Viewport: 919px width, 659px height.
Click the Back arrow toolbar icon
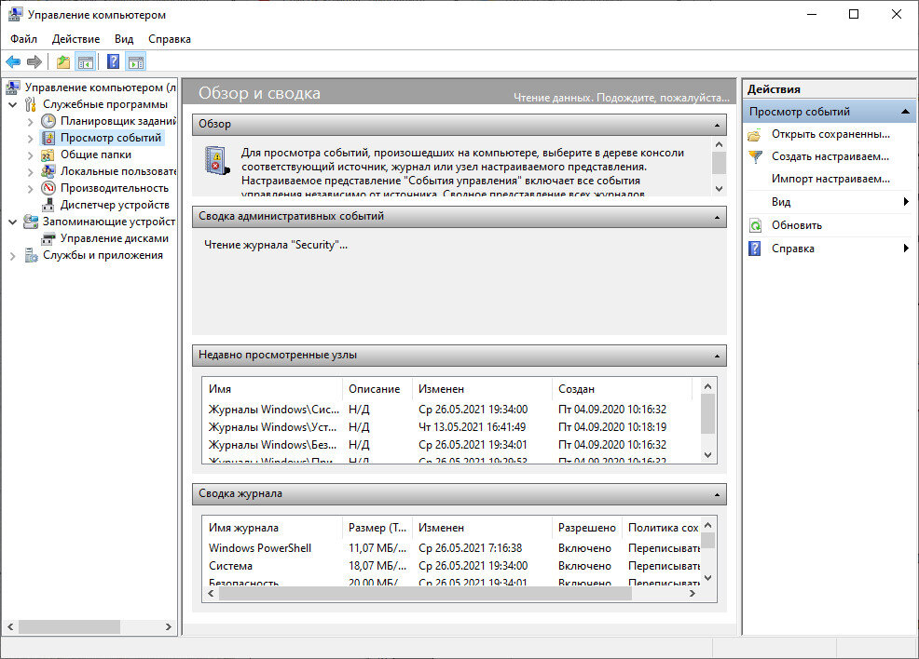[13, 61]
